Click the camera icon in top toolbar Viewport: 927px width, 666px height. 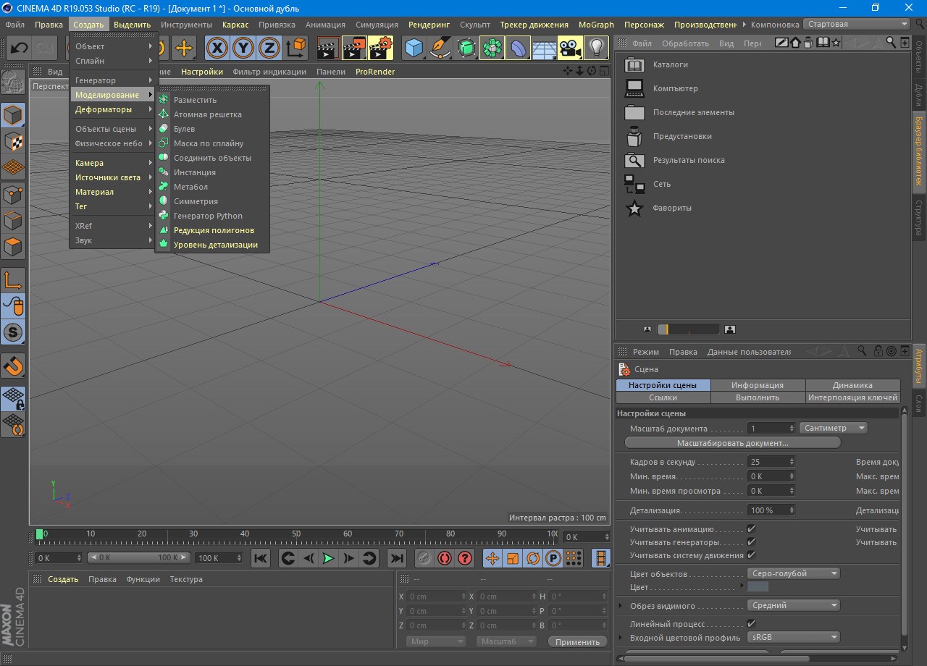[x=570, y=49]
